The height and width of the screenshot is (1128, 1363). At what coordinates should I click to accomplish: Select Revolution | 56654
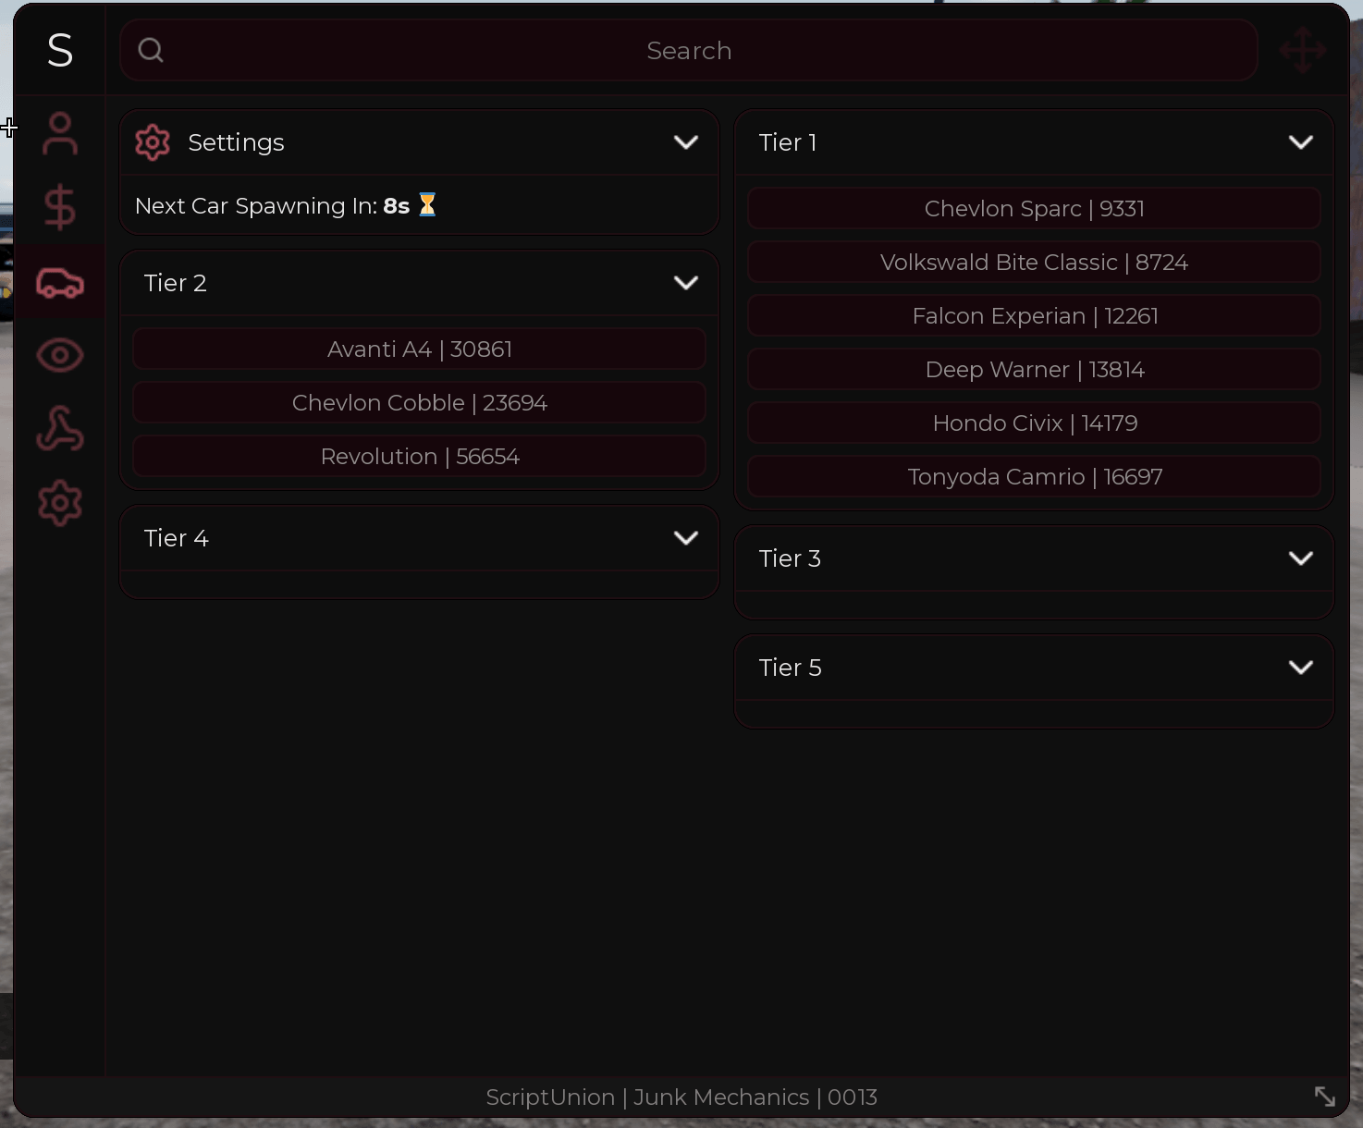419,457
